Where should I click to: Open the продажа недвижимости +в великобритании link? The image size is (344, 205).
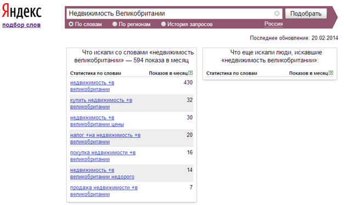tap(104, 191)
